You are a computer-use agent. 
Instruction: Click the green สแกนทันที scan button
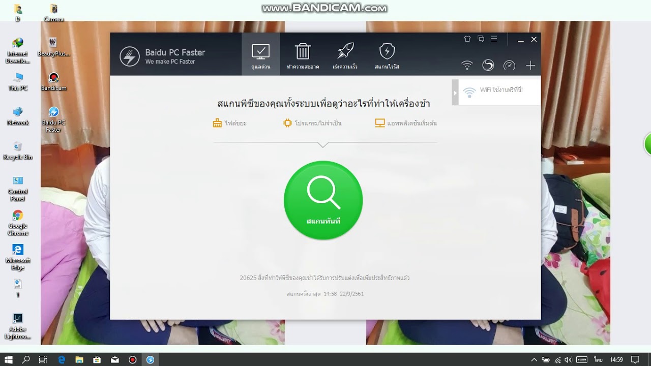pyautogui.click(x=323, y=200)
